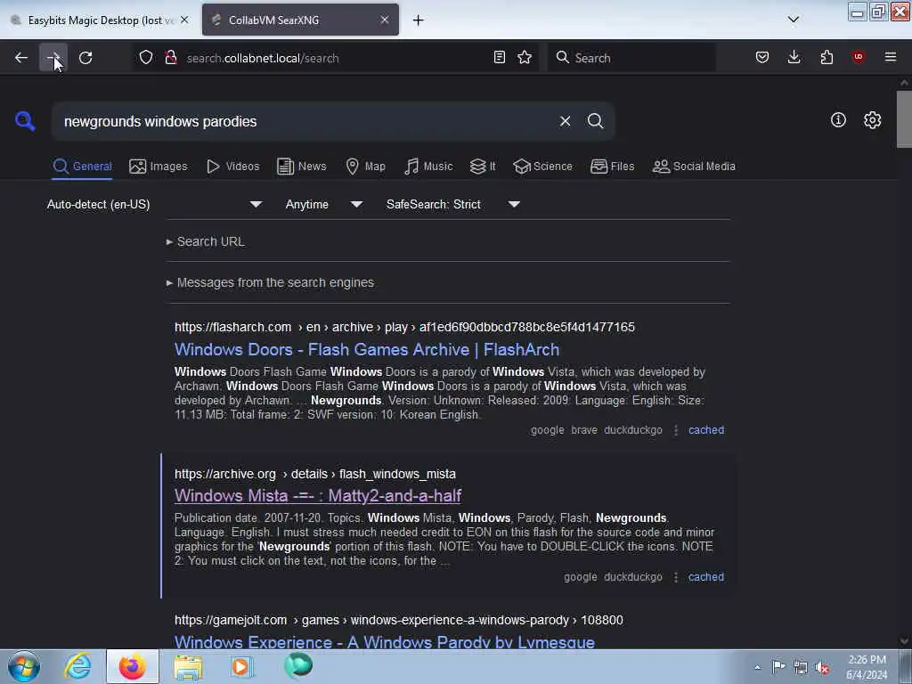Focus the search.collabnet.local address bar
Viewport: 912px width, 684px height.
(335, 58)
